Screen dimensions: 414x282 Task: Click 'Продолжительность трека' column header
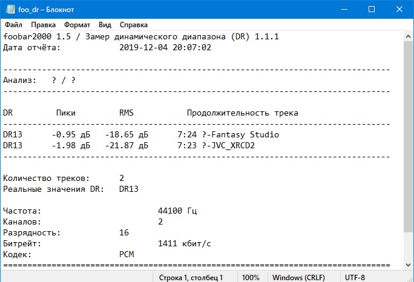click(242, 113)
